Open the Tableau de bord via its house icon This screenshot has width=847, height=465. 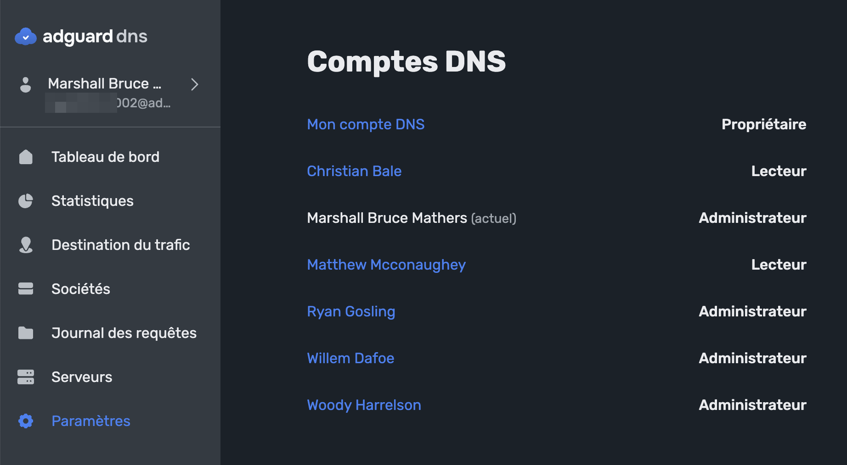(x=26, y=157)
